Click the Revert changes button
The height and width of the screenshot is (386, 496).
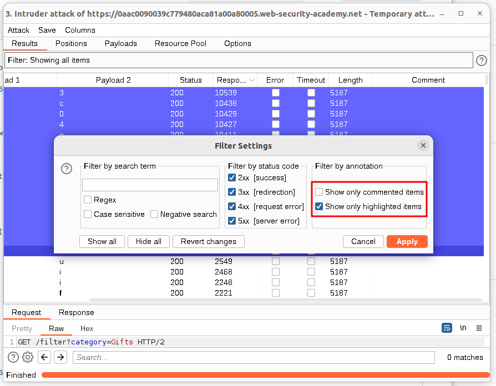(209, 241)
